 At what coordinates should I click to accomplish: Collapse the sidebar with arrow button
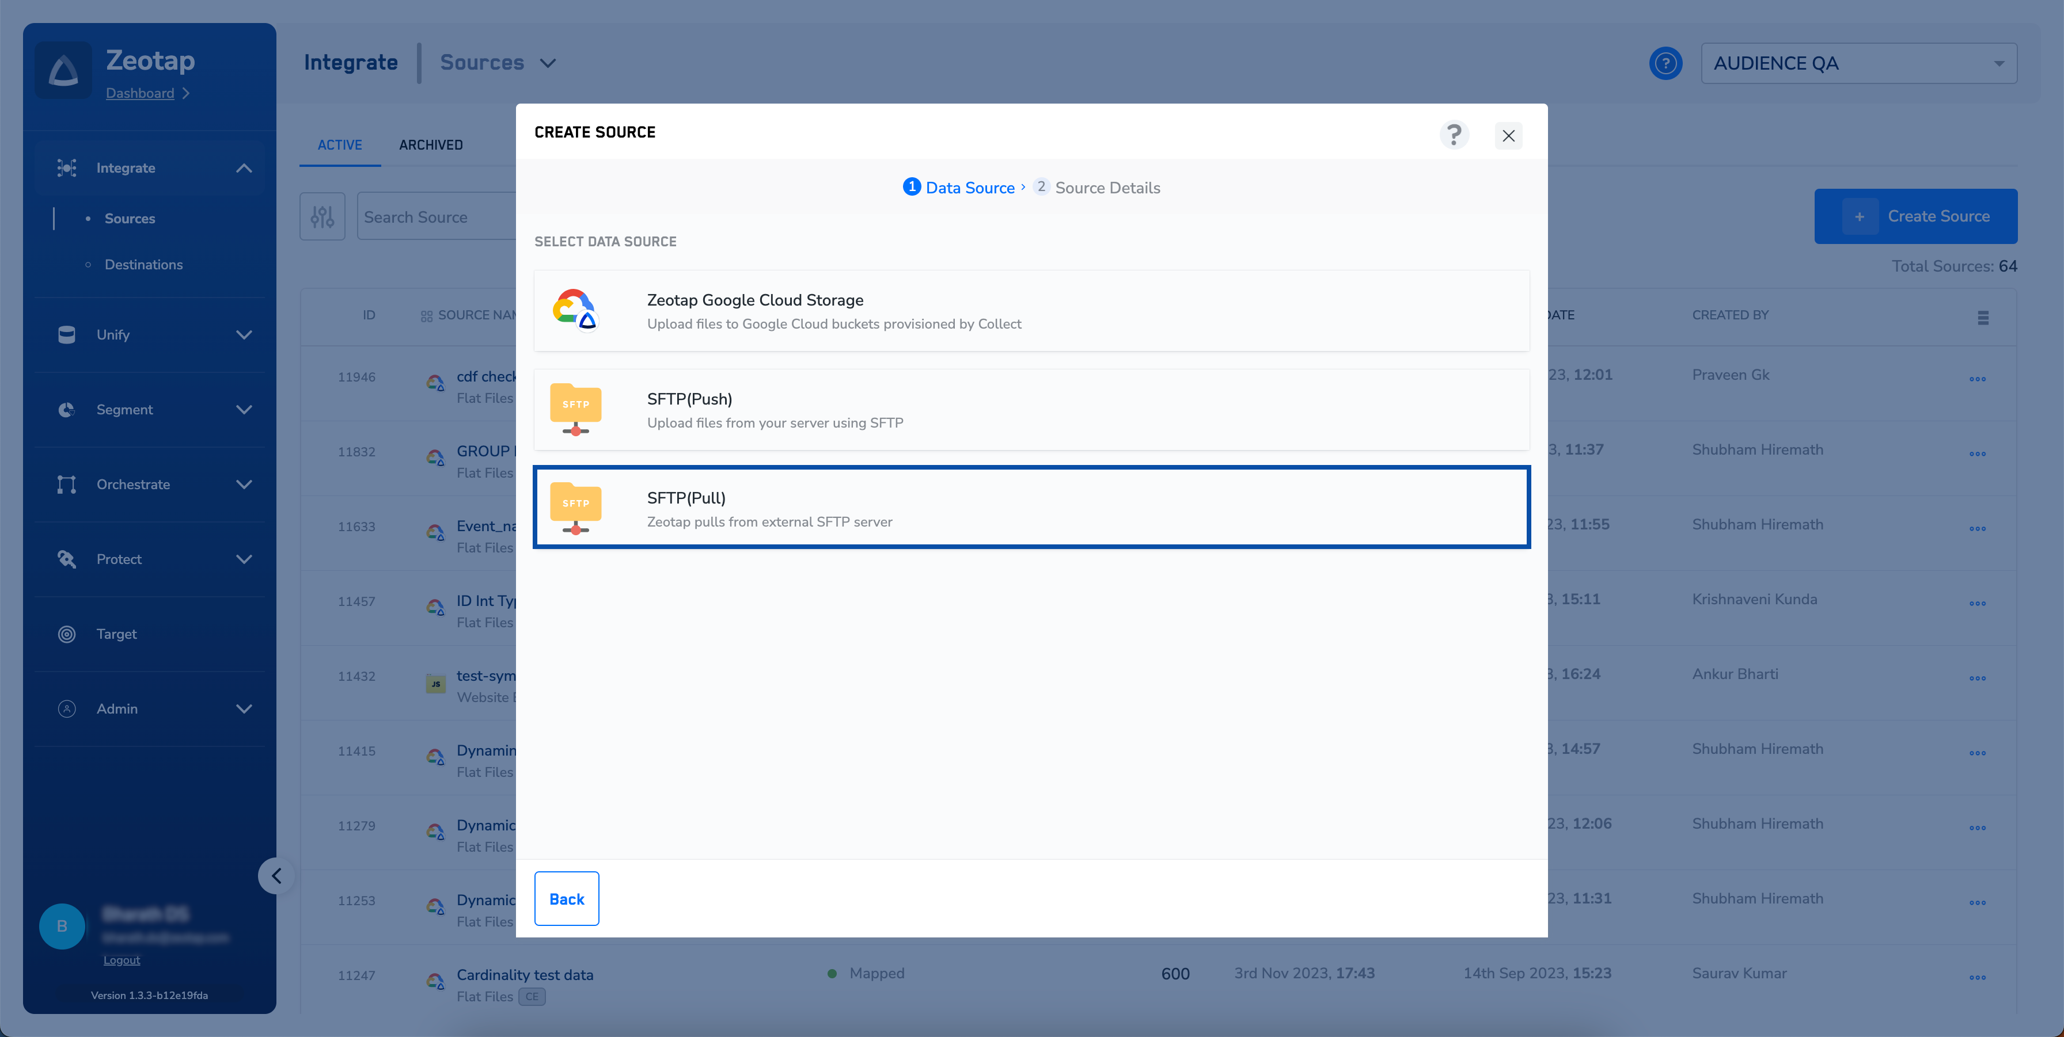pyautogui.click(x=276, y=875)
